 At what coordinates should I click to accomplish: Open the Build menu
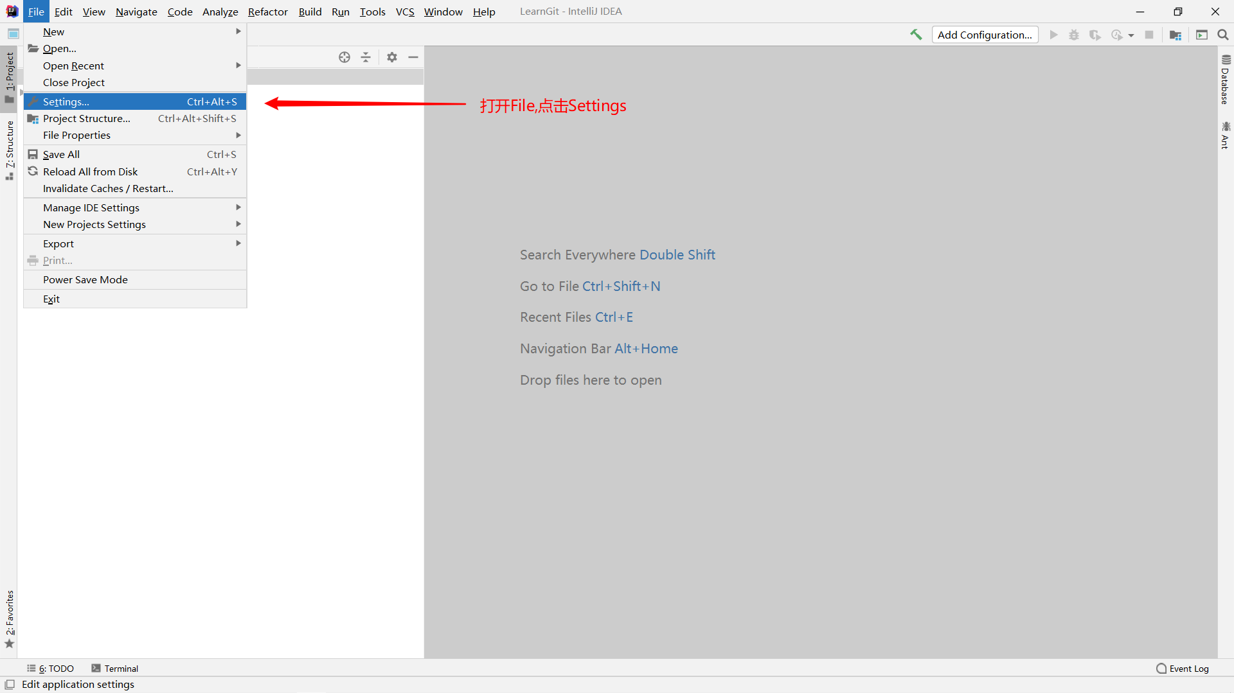310,12
